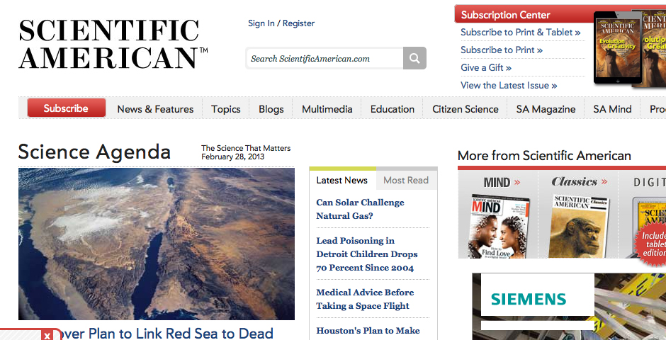Click the February 28, 2013 date text

pos(233,157)
